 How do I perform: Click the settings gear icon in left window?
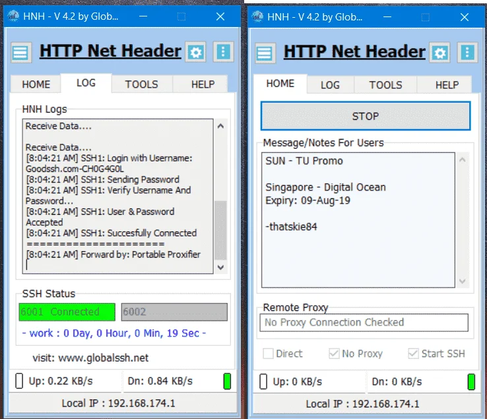[196, 52]
